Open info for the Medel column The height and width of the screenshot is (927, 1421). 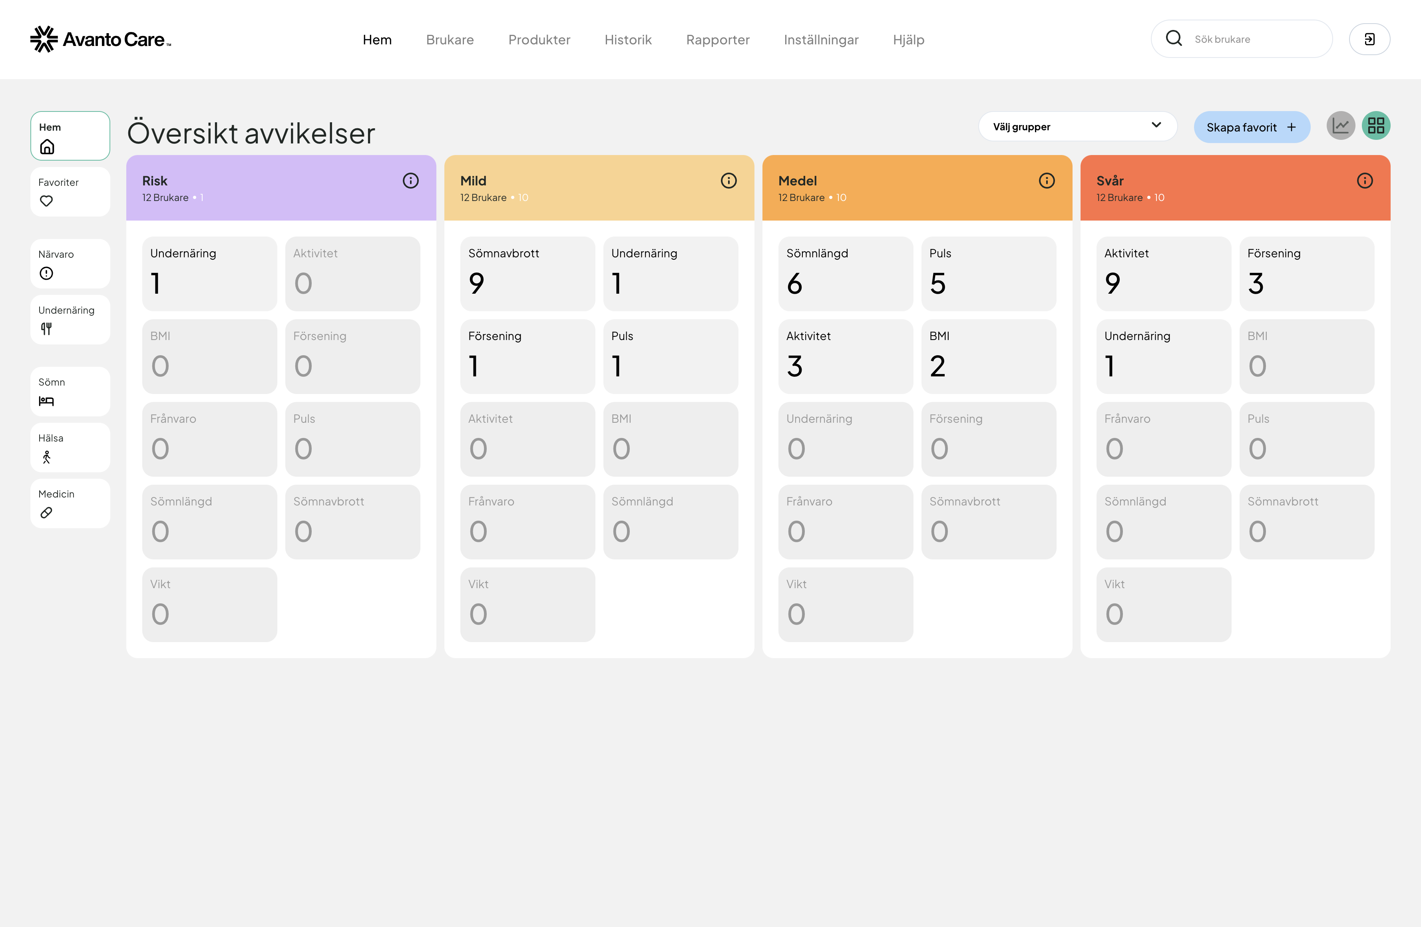tap(1047, 181)
